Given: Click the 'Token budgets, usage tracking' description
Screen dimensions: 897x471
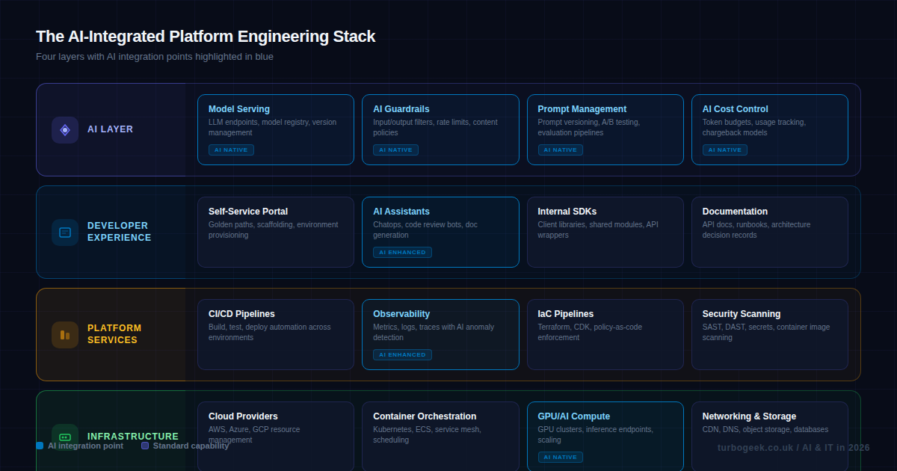Looking at the screenshot, I should pyautogui.click(x=754, y=127).
